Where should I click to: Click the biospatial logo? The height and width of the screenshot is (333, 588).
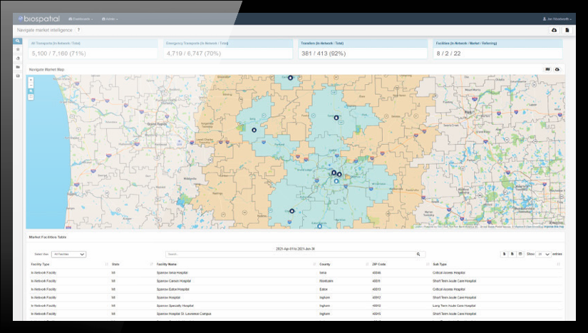(39, 19)
